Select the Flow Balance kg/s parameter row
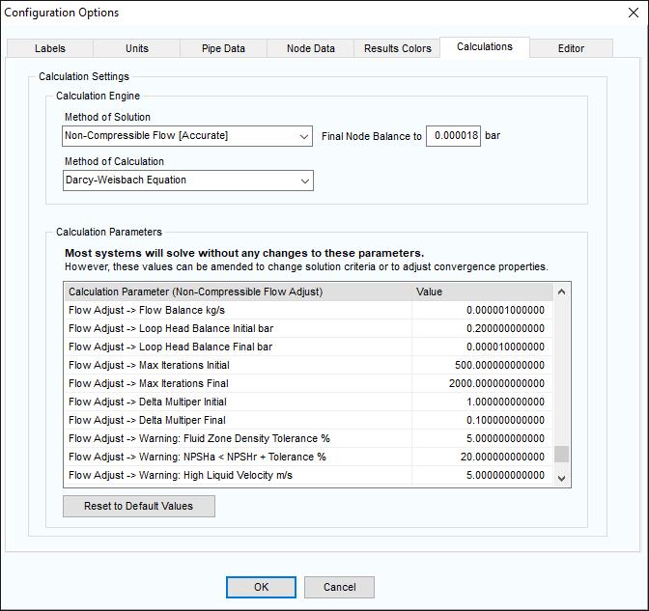Screen dimensions: 649x611 tap(308, 310)
